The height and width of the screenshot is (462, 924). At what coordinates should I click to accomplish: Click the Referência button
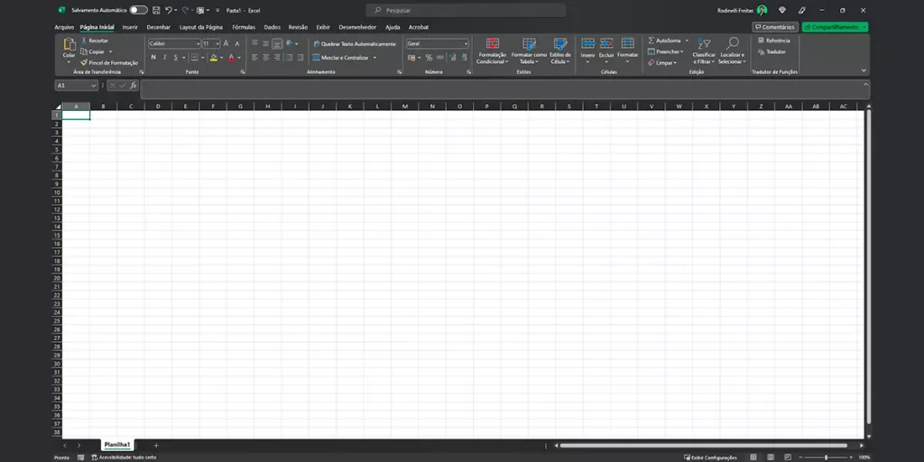pyautogui.click(x=773, y=41)
